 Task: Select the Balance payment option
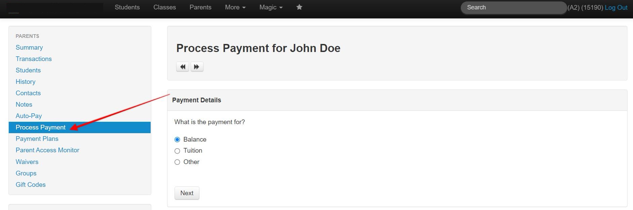pyautogui.click(x=177, y=140)
